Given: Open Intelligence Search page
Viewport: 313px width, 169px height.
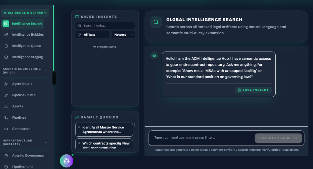Looking at the screenshot, I should [x=22, y=24].
